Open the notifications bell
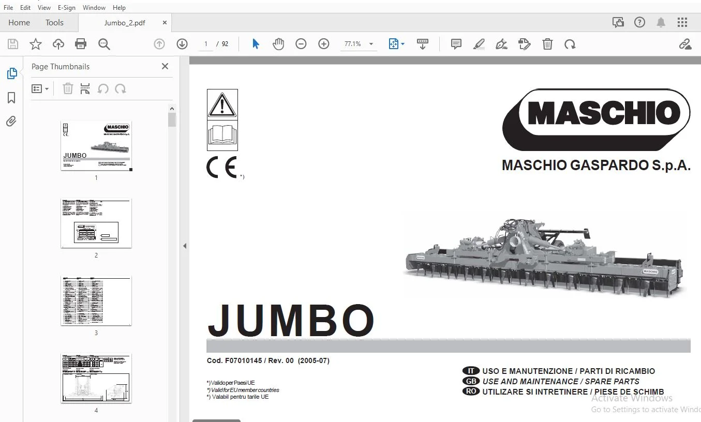This screenshot has width=701, height=422. click(661, 23)
